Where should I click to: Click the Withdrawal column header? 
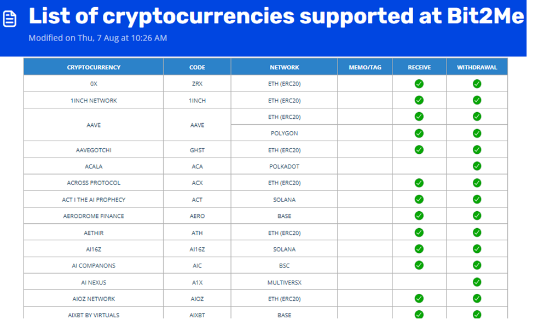click(x=477, y=67)
